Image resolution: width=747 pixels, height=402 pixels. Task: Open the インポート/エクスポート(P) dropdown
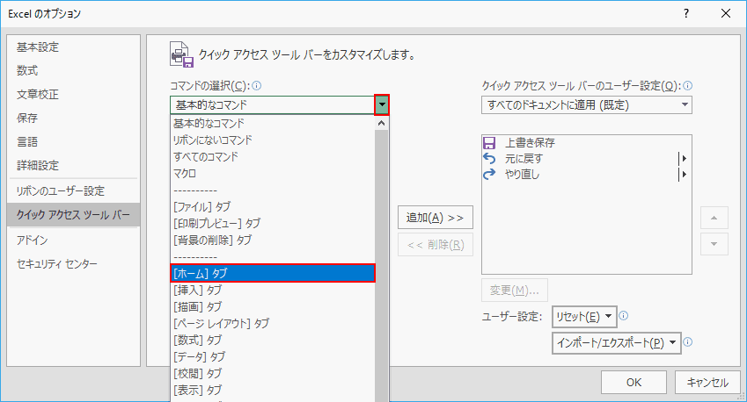point(617,342)
